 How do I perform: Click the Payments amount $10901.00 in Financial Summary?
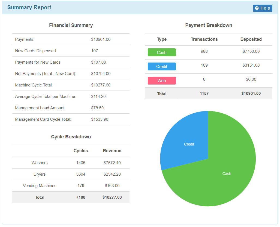point(101,39)
